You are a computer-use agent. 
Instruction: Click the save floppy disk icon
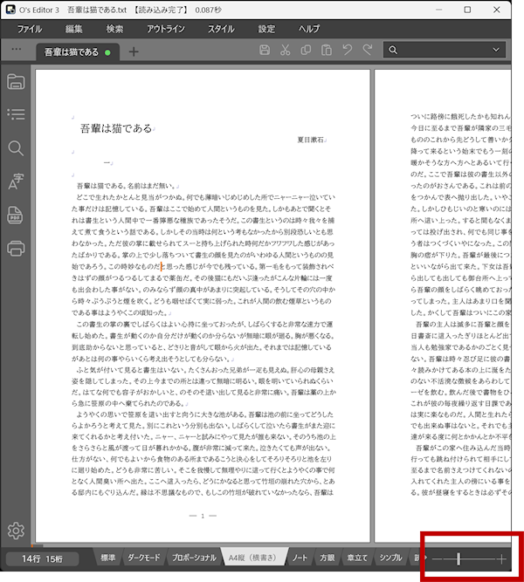pyautogui.click(x=265, y=50)
